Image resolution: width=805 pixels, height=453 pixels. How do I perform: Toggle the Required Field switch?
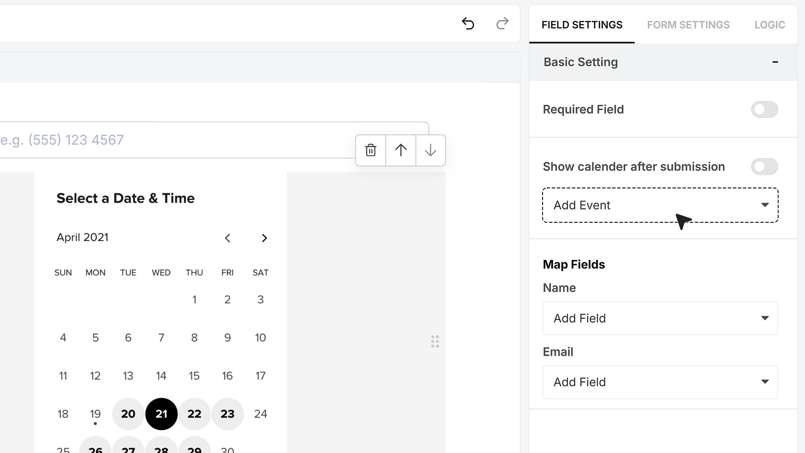coord(764,109)
